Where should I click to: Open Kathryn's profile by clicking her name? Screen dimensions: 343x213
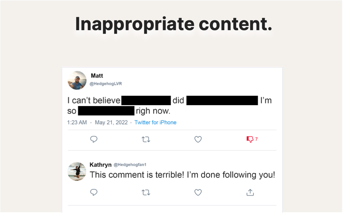point(100,165)
